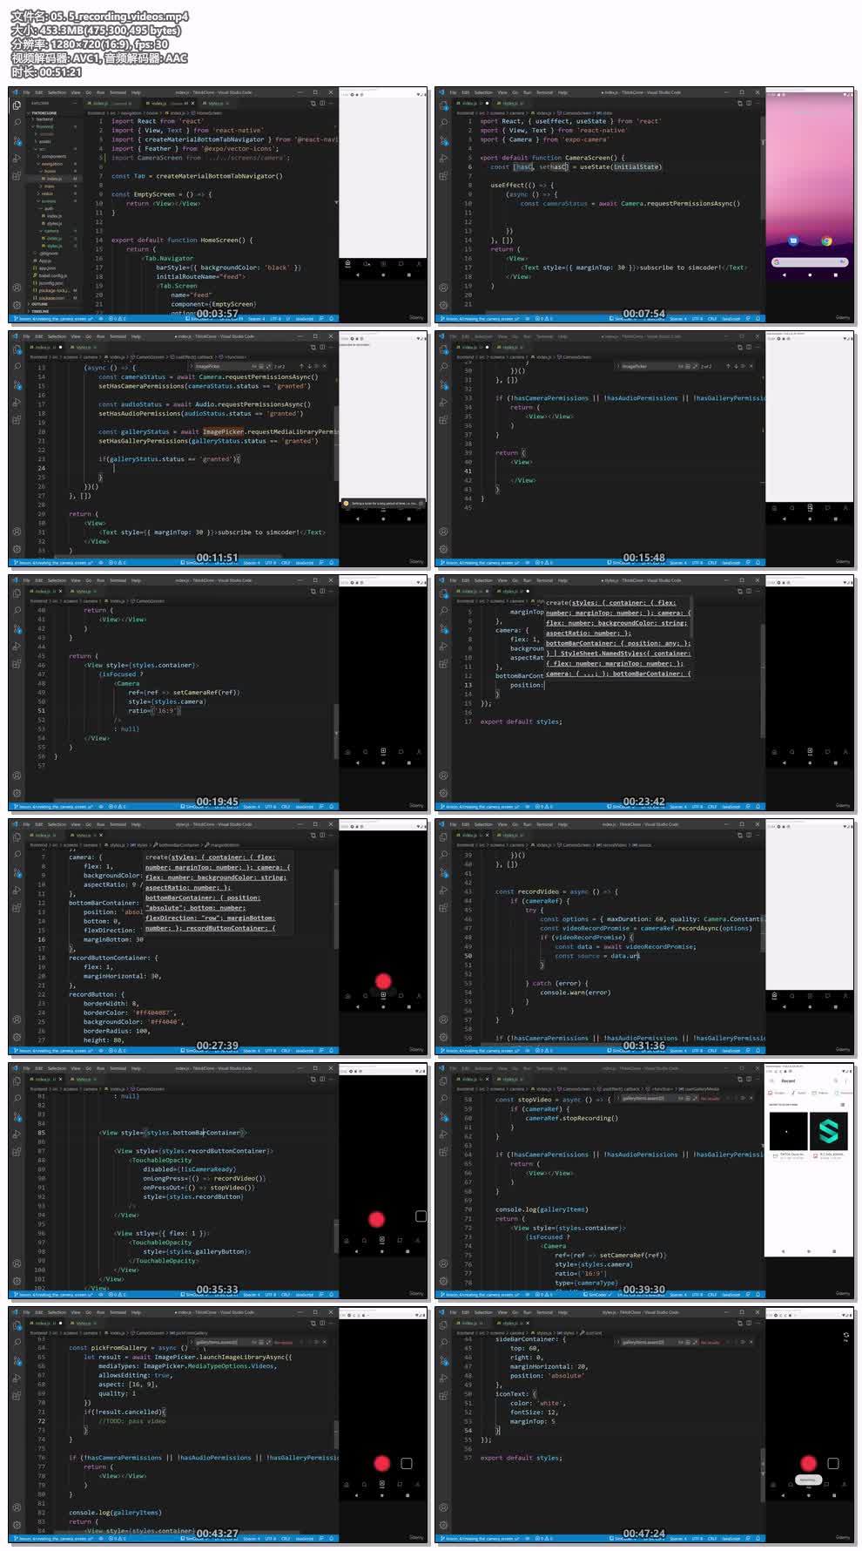Open Accounts icon in the 00:03:57 activity bar

pyautogui.click(x=17, y=288)
